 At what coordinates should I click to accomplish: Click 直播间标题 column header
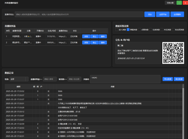click(x=17, y=31)
